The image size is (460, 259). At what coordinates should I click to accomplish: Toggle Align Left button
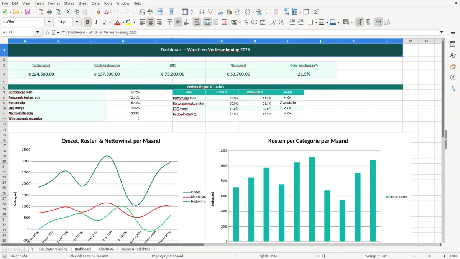click(142, 22)
